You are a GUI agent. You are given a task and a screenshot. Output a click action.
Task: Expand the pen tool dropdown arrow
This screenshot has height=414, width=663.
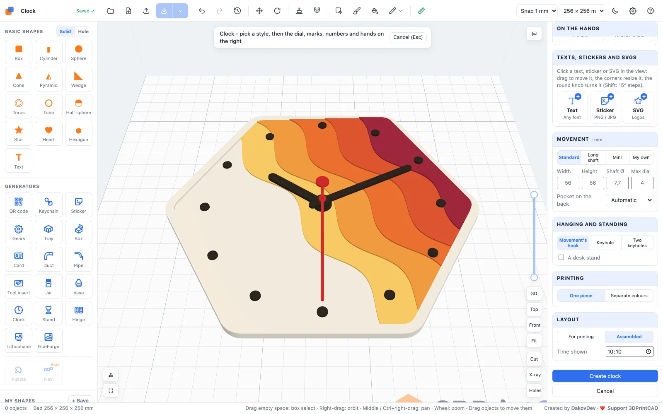coord(401,11)
